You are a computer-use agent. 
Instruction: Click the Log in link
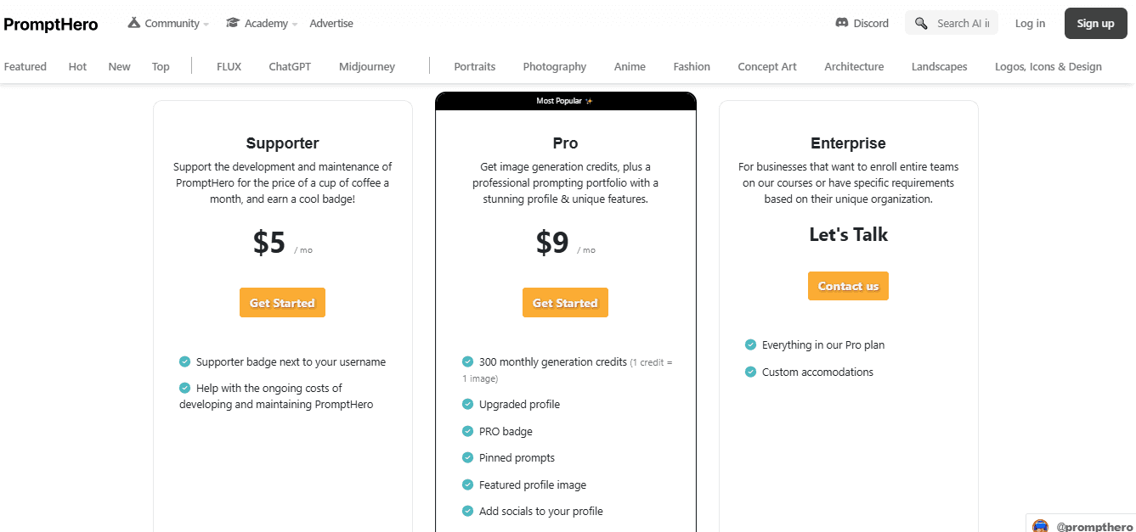(1030, 23)
